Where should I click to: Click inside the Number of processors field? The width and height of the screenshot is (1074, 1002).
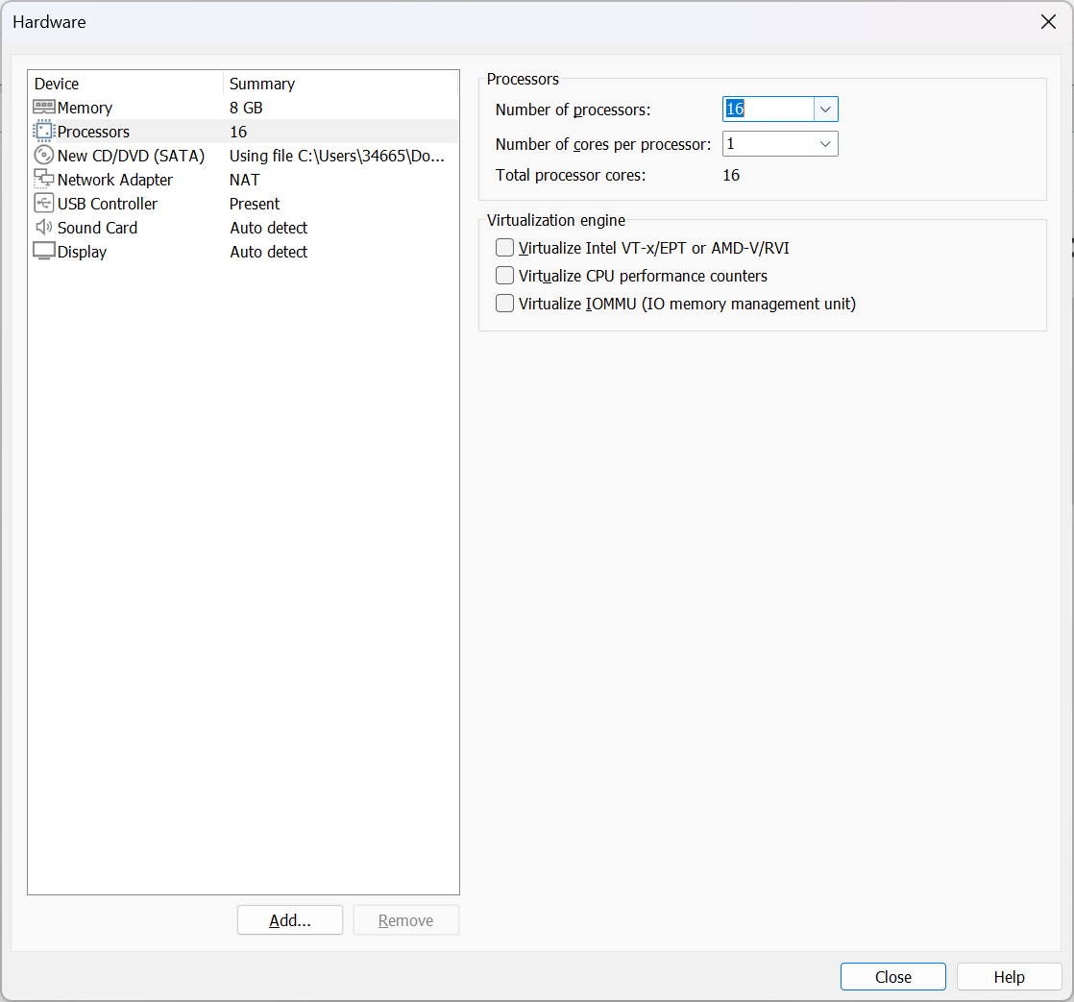pos(769,110)
